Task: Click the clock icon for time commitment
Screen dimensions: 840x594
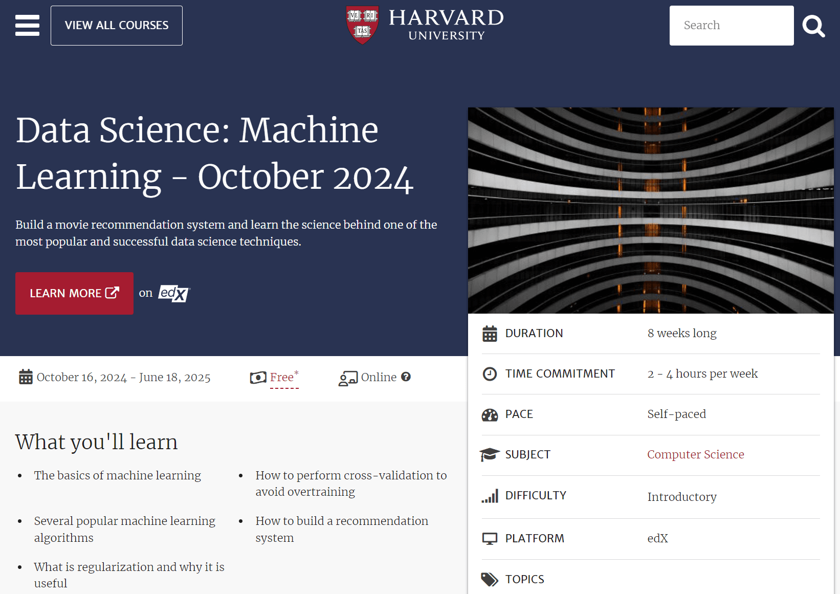Action: [490, 373]
